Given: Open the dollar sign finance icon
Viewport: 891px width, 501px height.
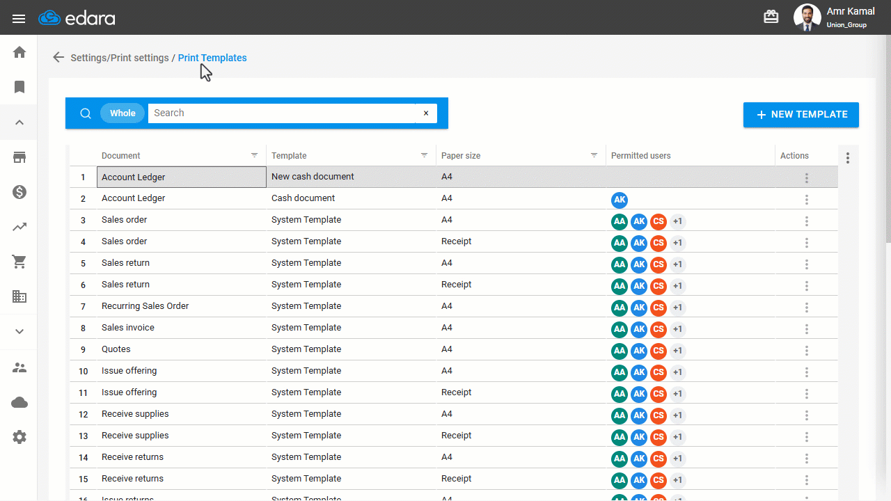Looking at the screenshot, I should point(19,192).
